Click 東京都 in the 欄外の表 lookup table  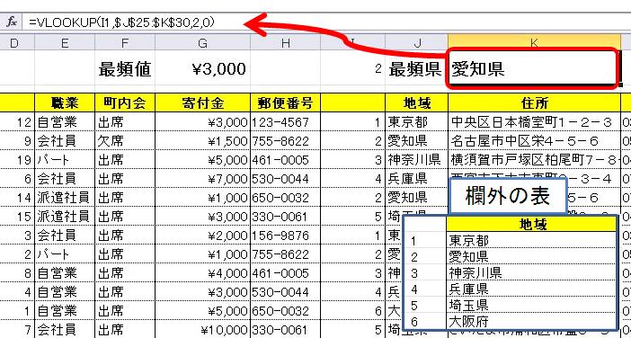tap(531, 241)
